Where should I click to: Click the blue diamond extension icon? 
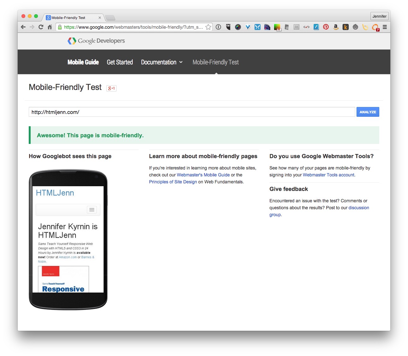(x=248, y=27)
